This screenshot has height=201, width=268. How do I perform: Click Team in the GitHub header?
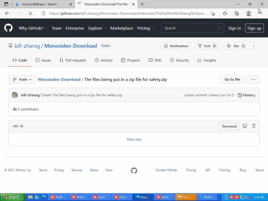pos(57,28)
